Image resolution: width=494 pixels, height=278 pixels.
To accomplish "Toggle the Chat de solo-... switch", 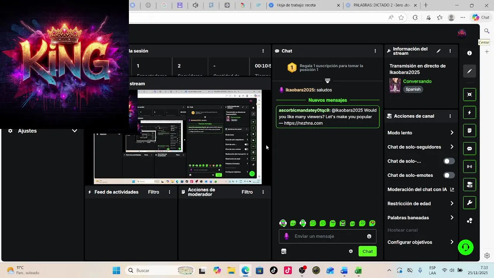I will click(x=449, y=161).
